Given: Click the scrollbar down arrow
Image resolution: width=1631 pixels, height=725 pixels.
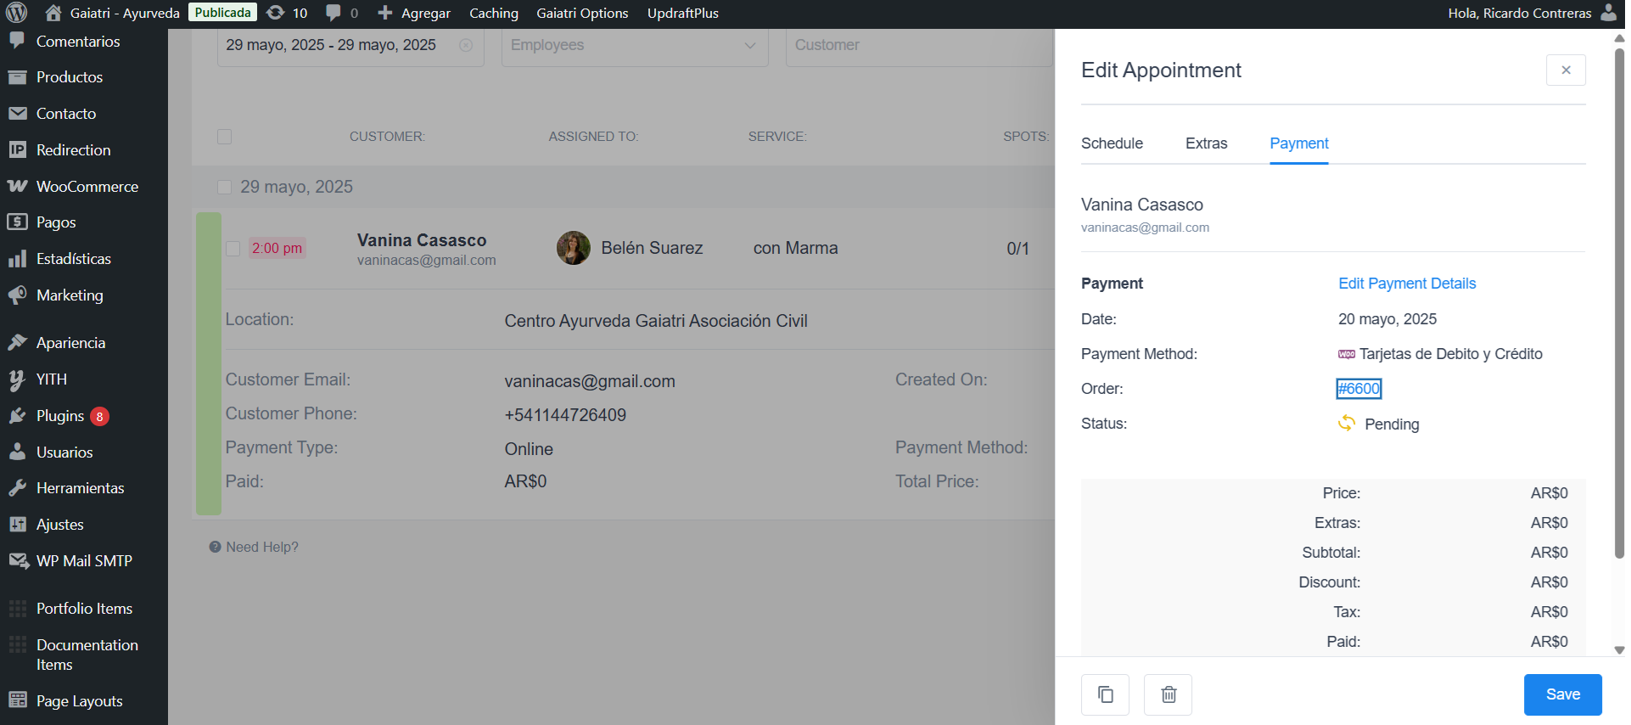Looking at the screenshot, I should pyautogui.click(x=1619, y=650).
